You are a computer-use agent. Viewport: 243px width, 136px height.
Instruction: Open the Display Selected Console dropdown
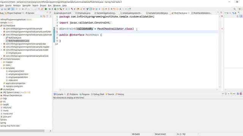[x=229, y=94]
